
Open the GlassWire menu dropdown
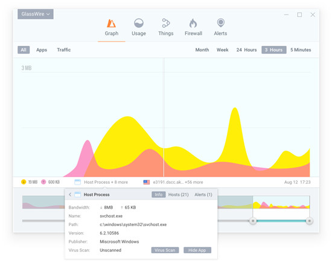36,14
